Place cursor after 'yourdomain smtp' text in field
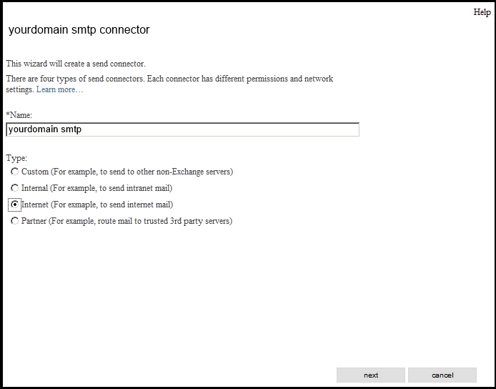Image resolution: width=496 pixels, height=389 pixels. [x=83, y=129]
